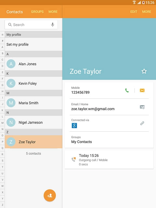Mark Zoe Taylor as favorite with star
156x208 pixels.
[x=144, y=71]
